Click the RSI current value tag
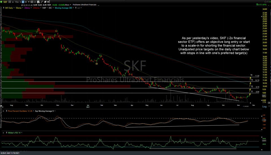This screenshot has height=155, width=271. (x=264, y=141)
